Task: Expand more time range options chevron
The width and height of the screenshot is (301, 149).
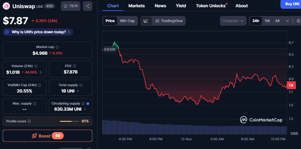Action: click(x=287, y=21)
